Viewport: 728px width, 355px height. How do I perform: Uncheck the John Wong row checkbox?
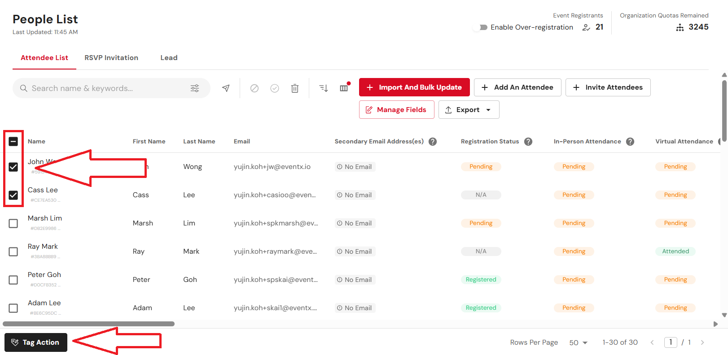(13, 167)
